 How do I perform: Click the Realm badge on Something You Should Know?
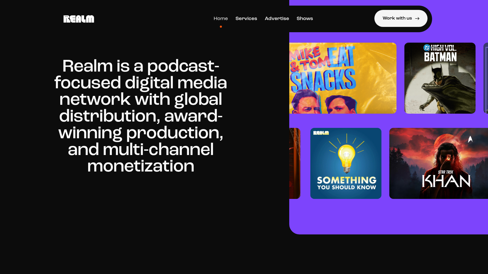(321, 133)
